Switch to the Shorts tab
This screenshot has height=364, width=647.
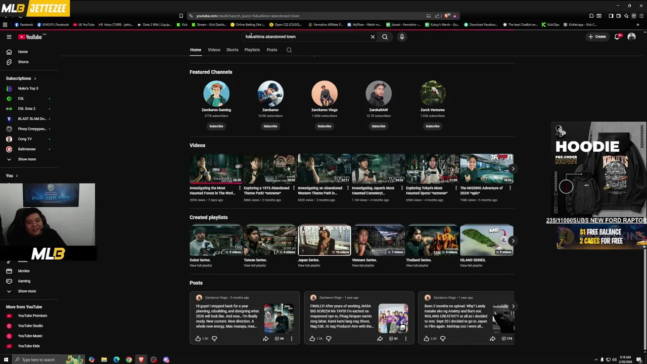click(233, 50)
